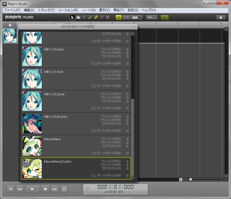
Task: Click MIKU_V3_Solid クリアネス(CLR) value
Action: [x=127, y=101]
